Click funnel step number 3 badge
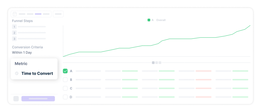The width and height of the screenshot is (261, 112). click(x=14, y=39)
